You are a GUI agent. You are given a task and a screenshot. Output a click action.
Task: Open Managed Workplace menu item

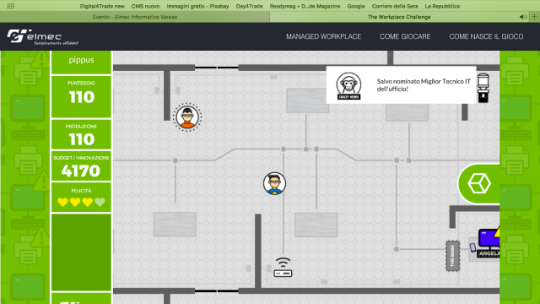323,36
